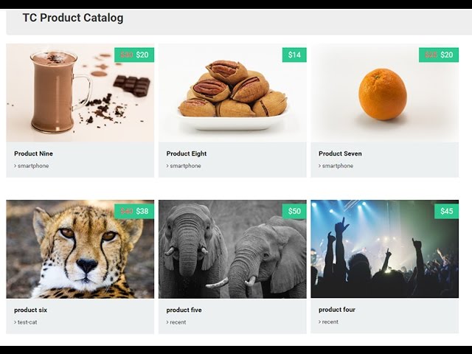Open the pecan nuts product image
This screenshot has height=354, width=472.
(x=232, y=93)
